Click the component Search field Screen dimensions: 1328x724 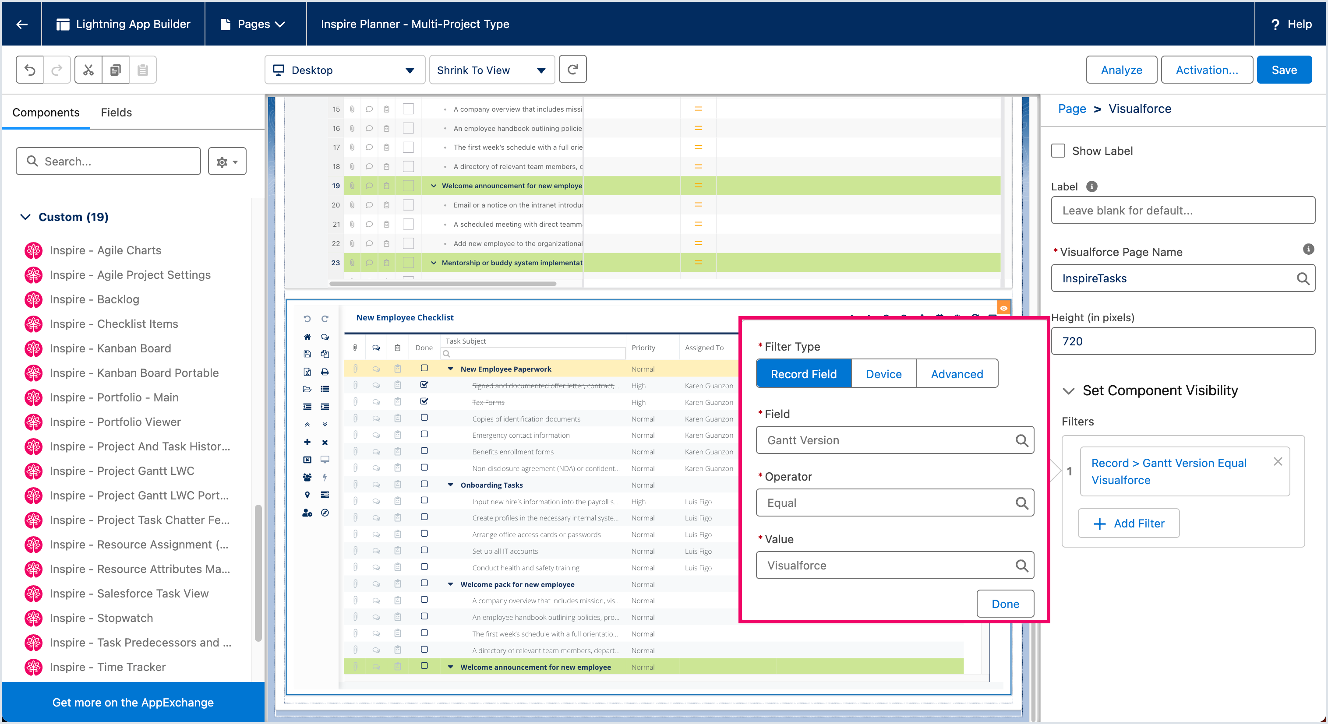click(x=108, y=161)
